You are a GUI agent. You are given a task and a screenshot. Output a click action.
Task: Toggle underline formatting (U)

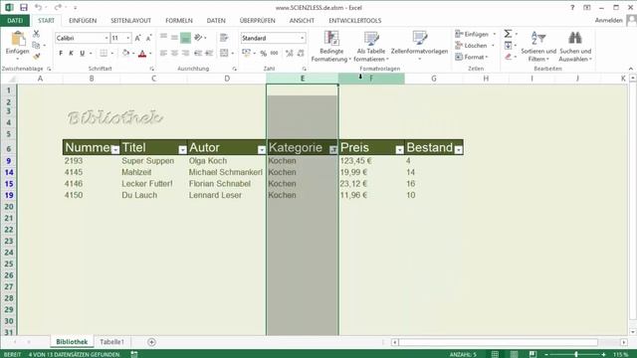point(82,53)
